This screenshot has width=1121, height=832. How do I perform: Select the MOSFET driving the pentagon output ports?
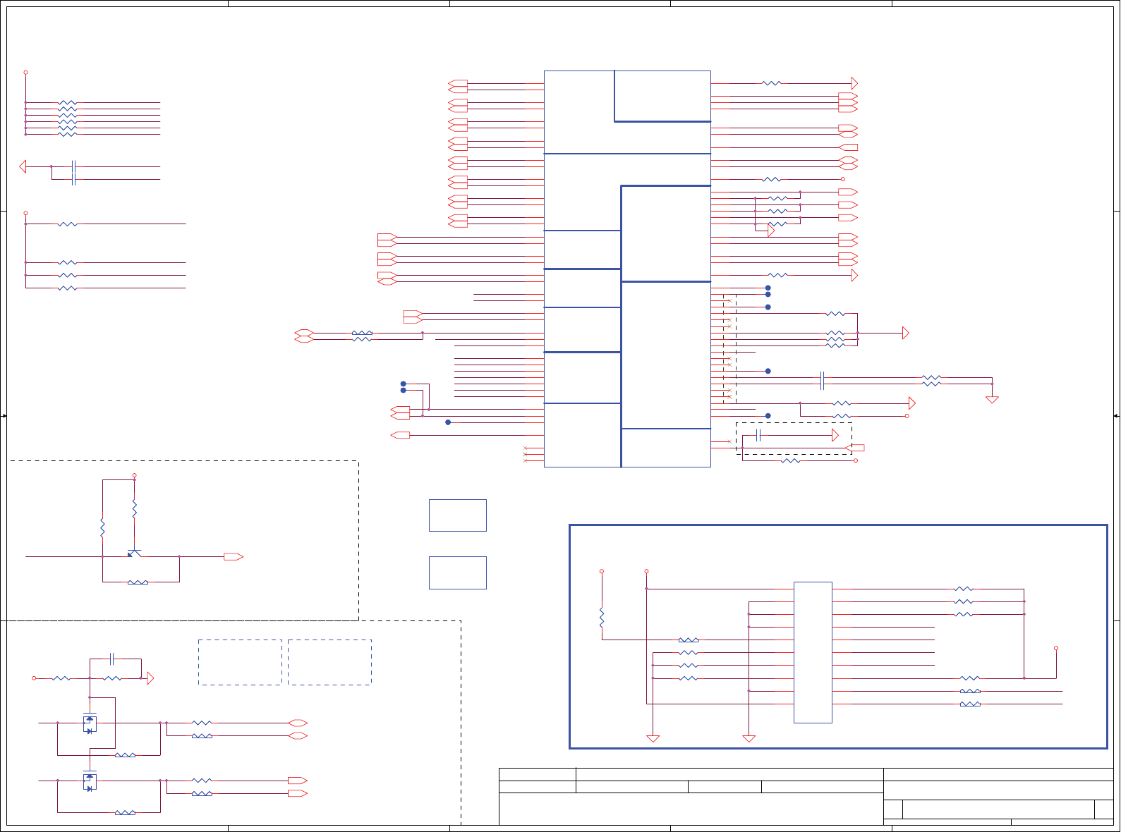tap(90, 782)
